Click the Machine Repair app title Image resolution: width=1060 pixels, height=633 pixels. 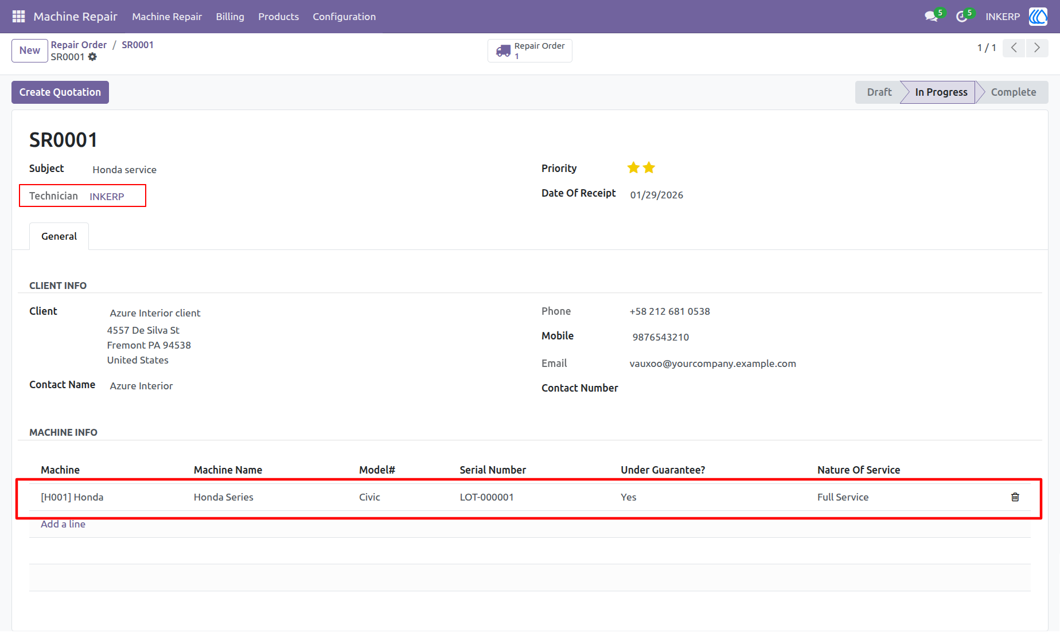(x=75, y=17)
